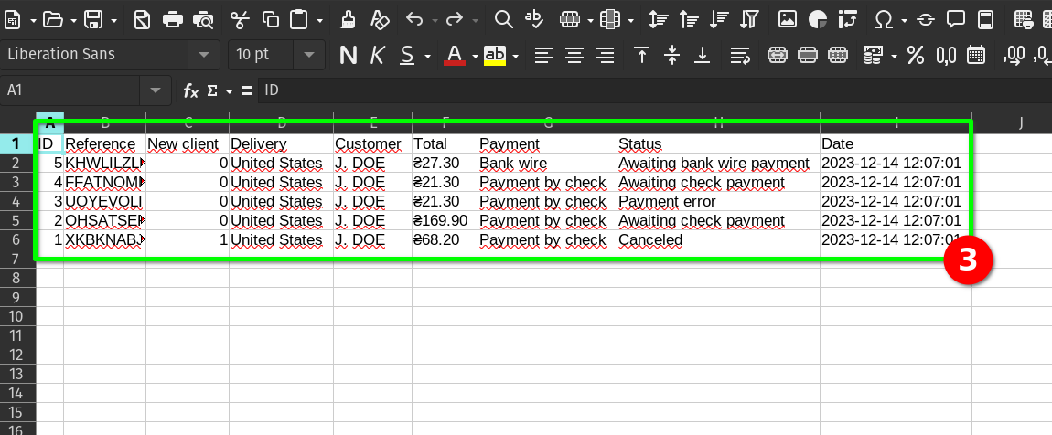Merge and center cells

click(x=778, y=55)
